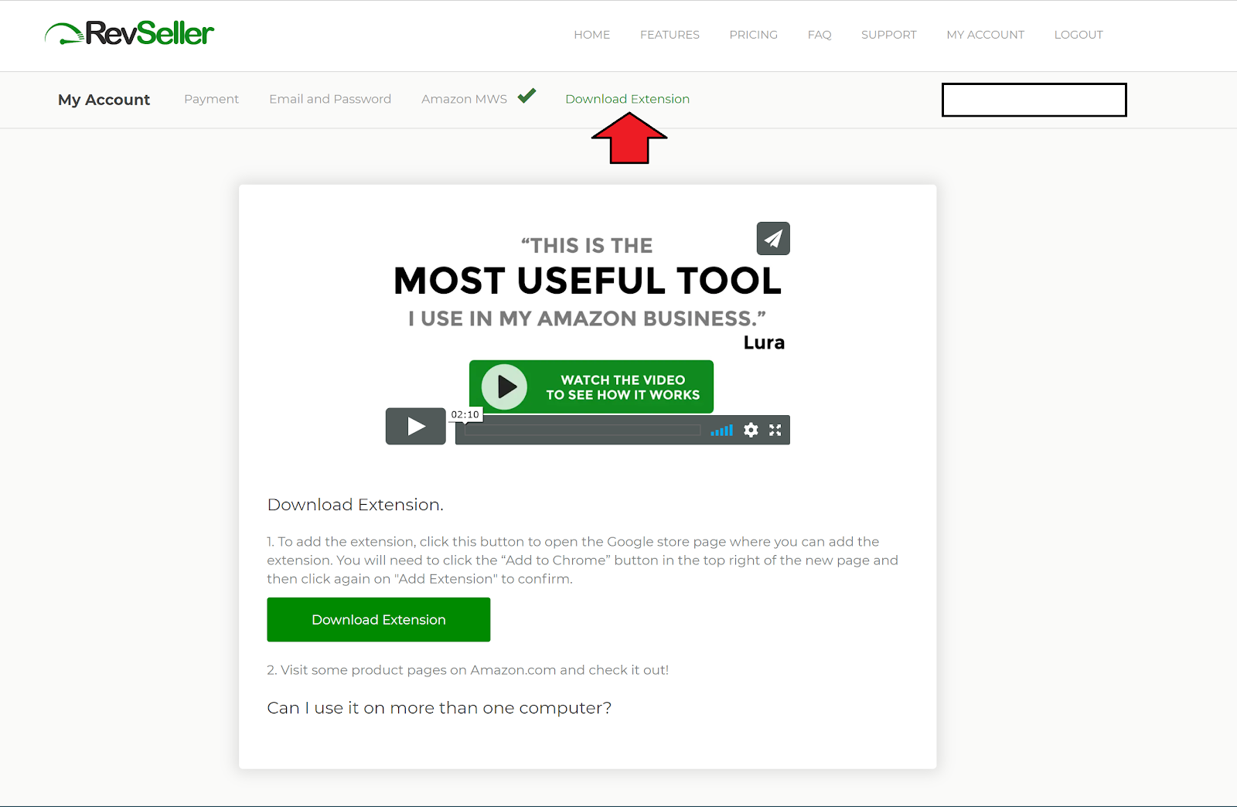Click 'Can I use it on more than one computer?'
The height and width of the screenshot is (807, 1237).
click(439, 708)
